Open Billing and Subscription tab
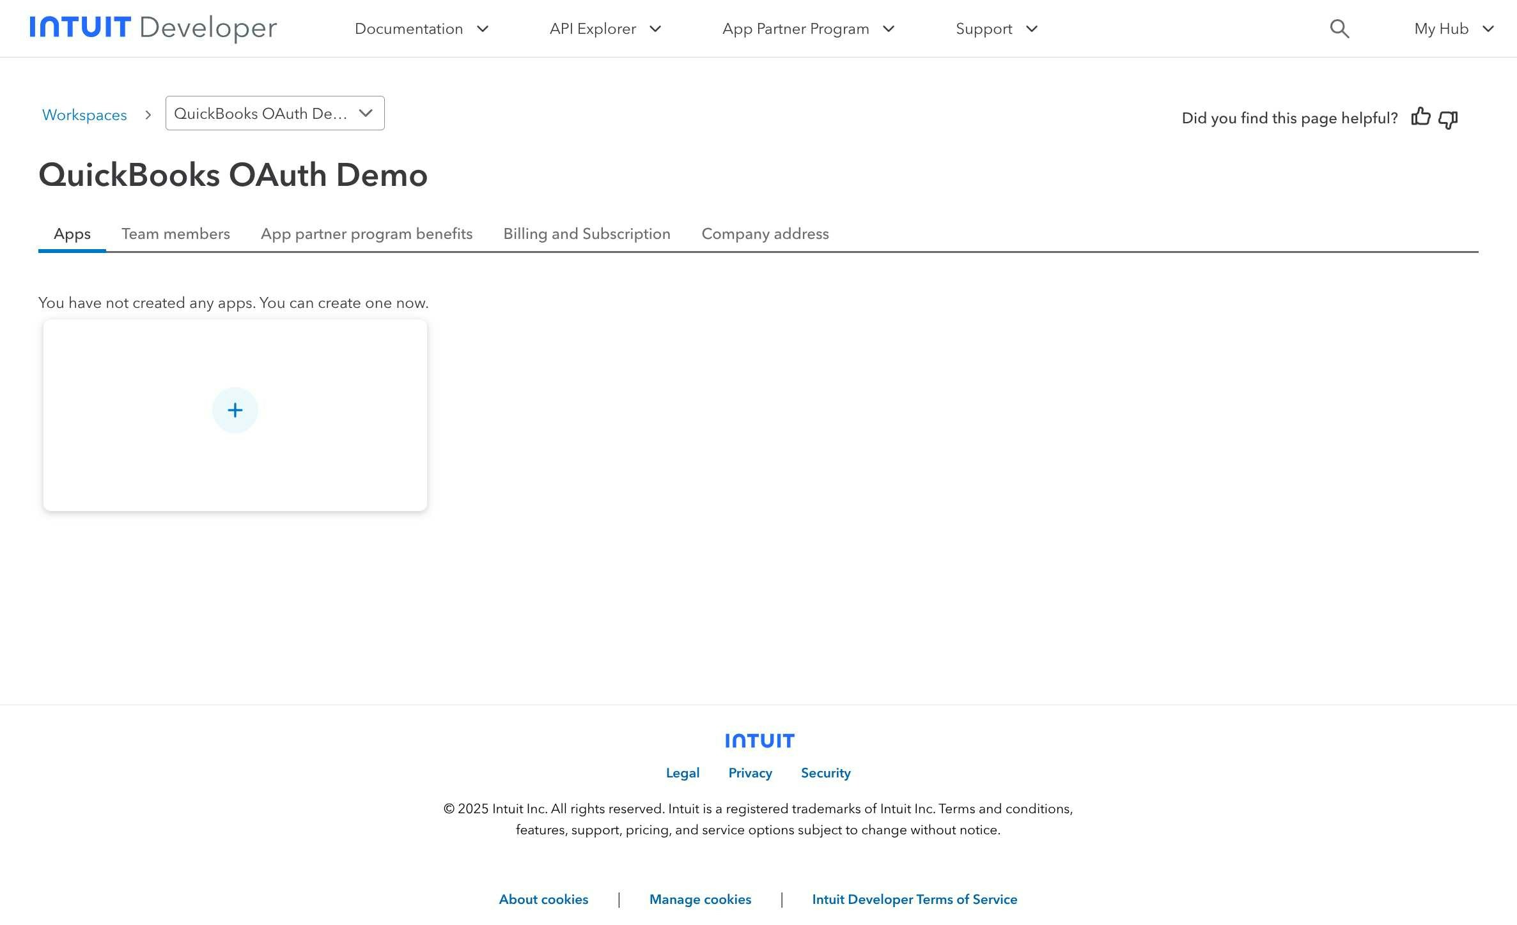The image size is (1517, 925). click(587, 234)
